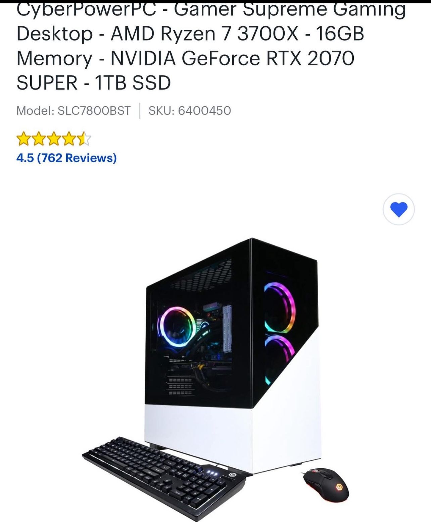Click the upper front RGB fan ring

[x=279, y=307]
